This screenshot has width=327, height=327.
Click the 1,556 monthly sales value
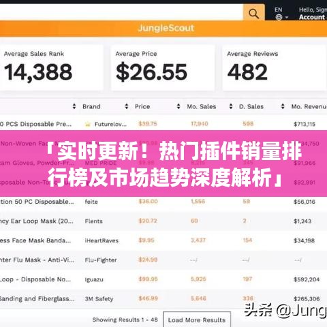pos(198,202)
